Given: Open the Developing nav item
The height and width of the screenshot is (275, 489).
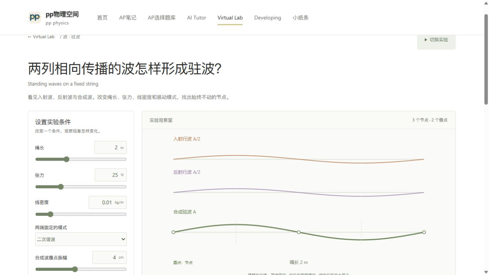Looking at the screenshot, I should click(x=268, y=18).
